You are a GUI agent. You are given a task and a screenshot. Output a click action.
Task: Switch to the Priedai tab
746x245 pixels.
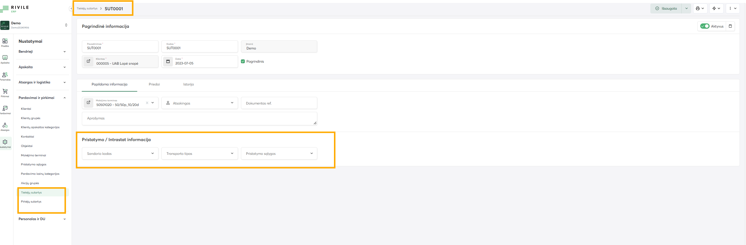pos(154,84)
